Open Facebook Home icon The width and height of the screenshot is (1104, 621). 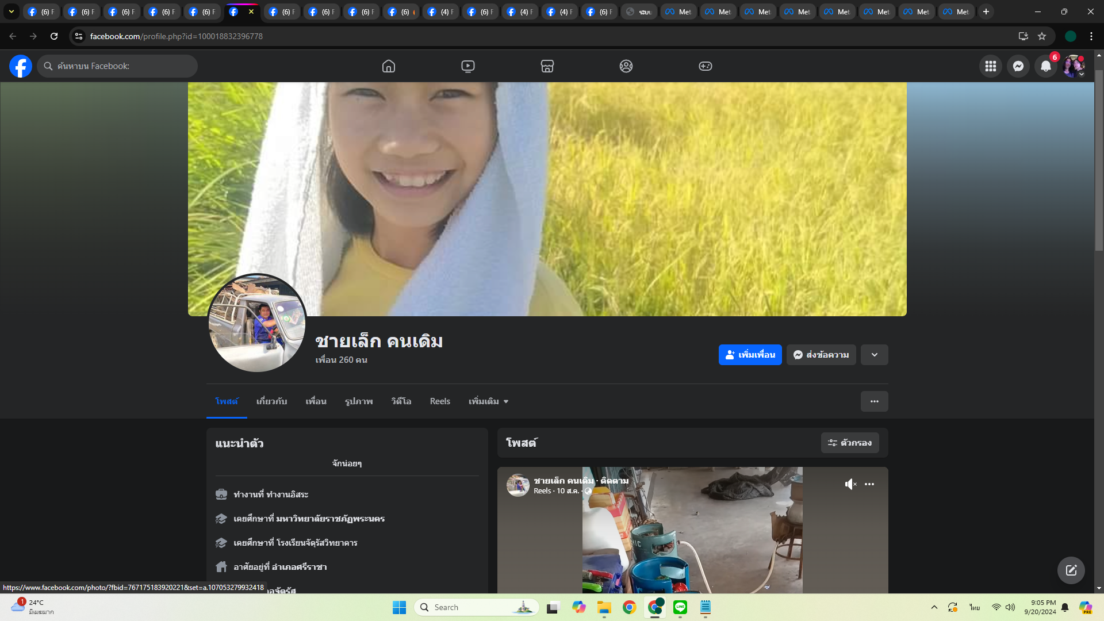click(x=389, y=66)
